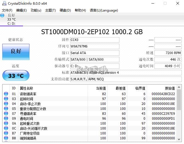The width and height of the screenshot is (184, 144).
Task: Click the 33 °C temperature button
Action: click(16, 75)
